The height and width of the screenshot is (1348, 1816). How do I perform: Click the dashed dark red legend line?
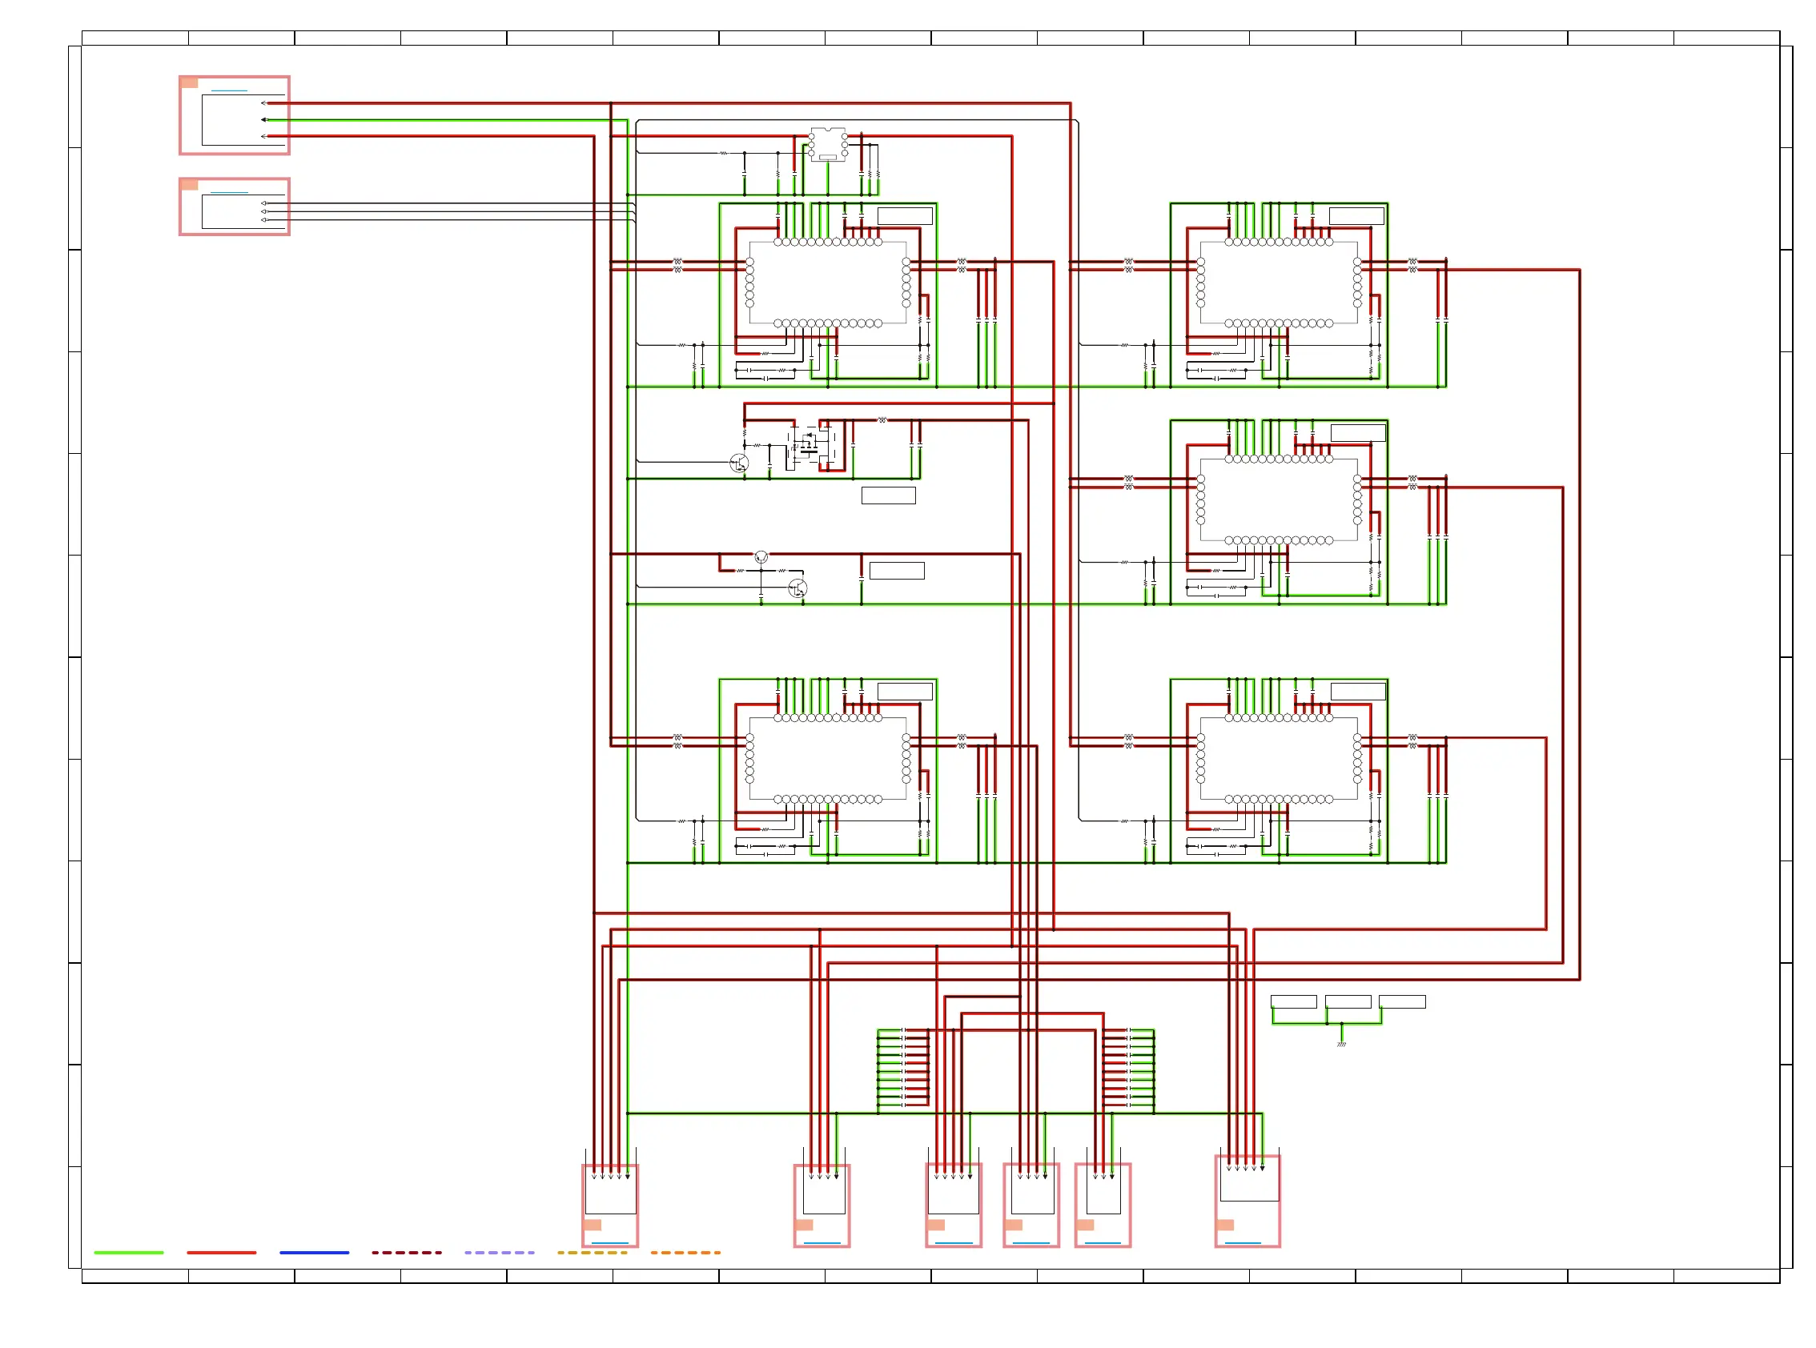coord(407,1253)
